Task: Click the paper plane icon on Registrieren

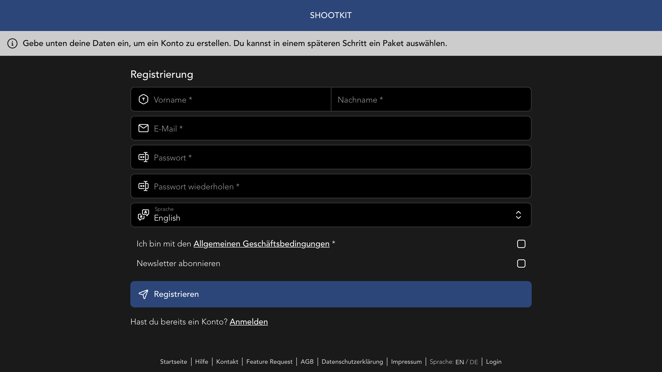Action: 144,294
